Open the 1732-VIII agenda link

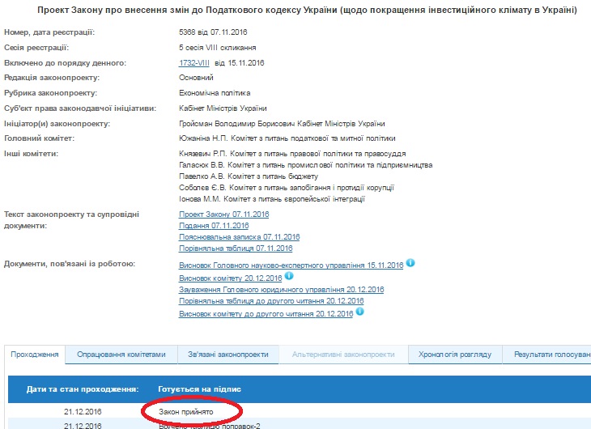(195, 63)
